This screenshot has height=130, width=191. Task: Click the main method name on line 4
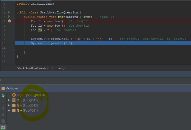click(62, 17)
